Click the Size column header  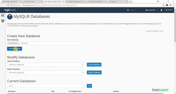coord(53,91)
